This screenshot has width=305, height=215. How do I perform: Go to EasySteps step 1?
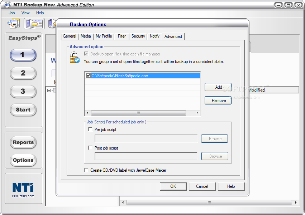[23, 55]
